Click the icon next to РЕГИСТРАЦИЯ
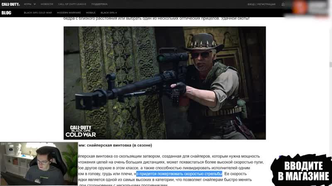 coord(283,4)
